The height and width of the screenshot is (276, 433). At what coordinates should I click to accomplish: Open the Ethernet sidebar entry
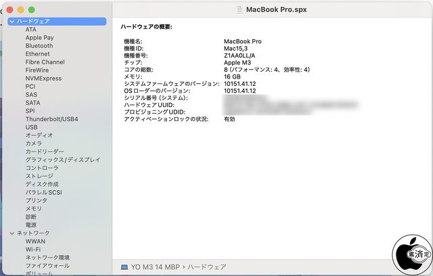point(38,54)
